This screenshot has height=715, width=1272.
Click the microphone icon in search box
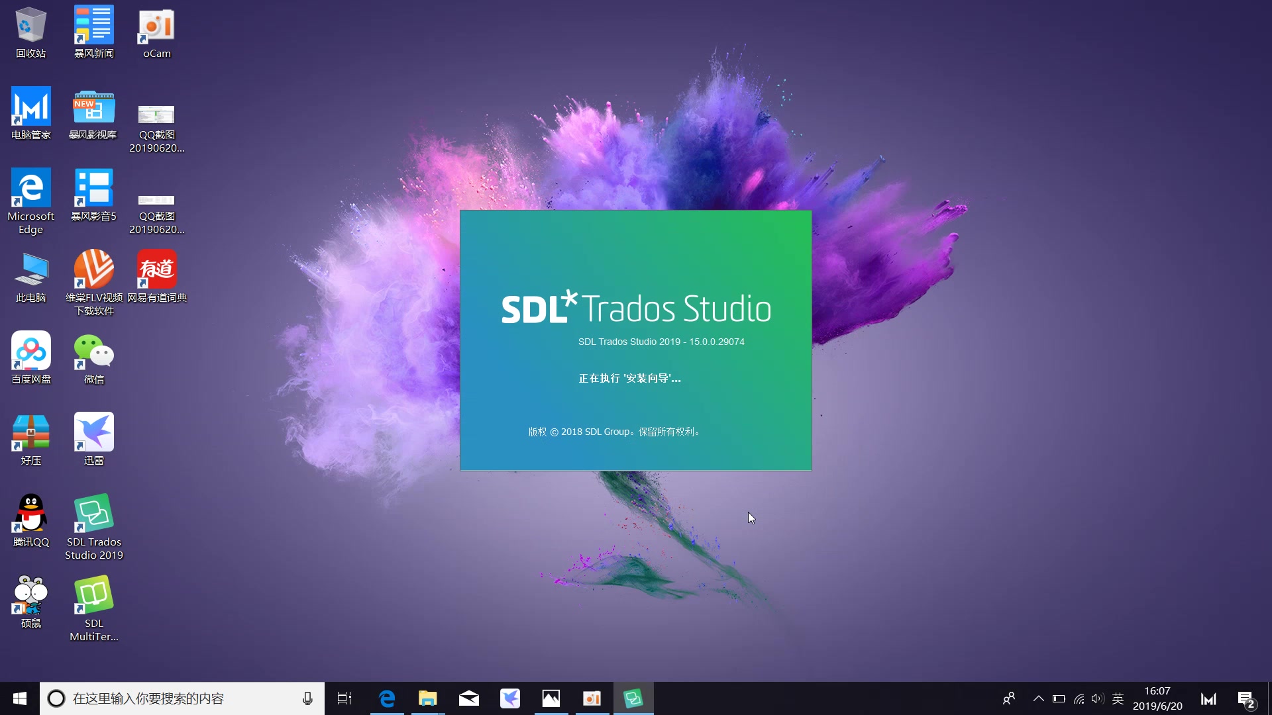[x=307, y=698]
